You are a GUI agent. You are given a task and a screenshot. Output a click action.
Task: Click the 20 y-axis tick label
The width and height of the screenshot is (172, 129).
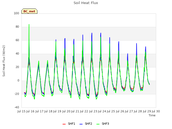click(17, 67)
